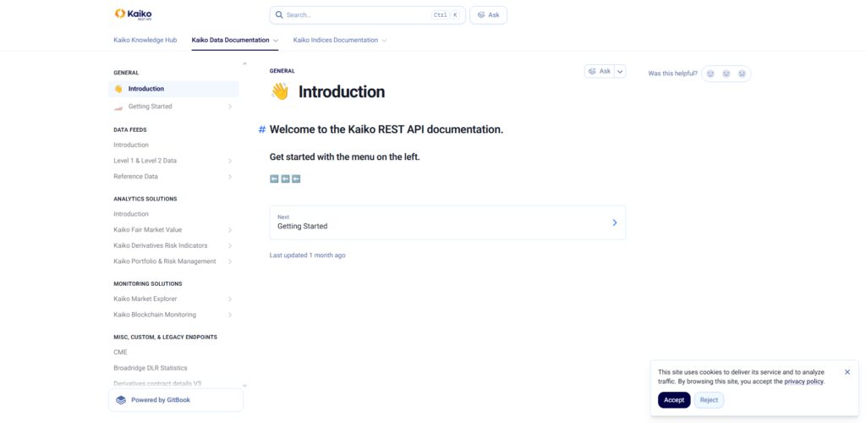Open Kaiko Portfolio & Risk Management item
The height and width of the screenshot is (423, 866).
coord(173,261)
